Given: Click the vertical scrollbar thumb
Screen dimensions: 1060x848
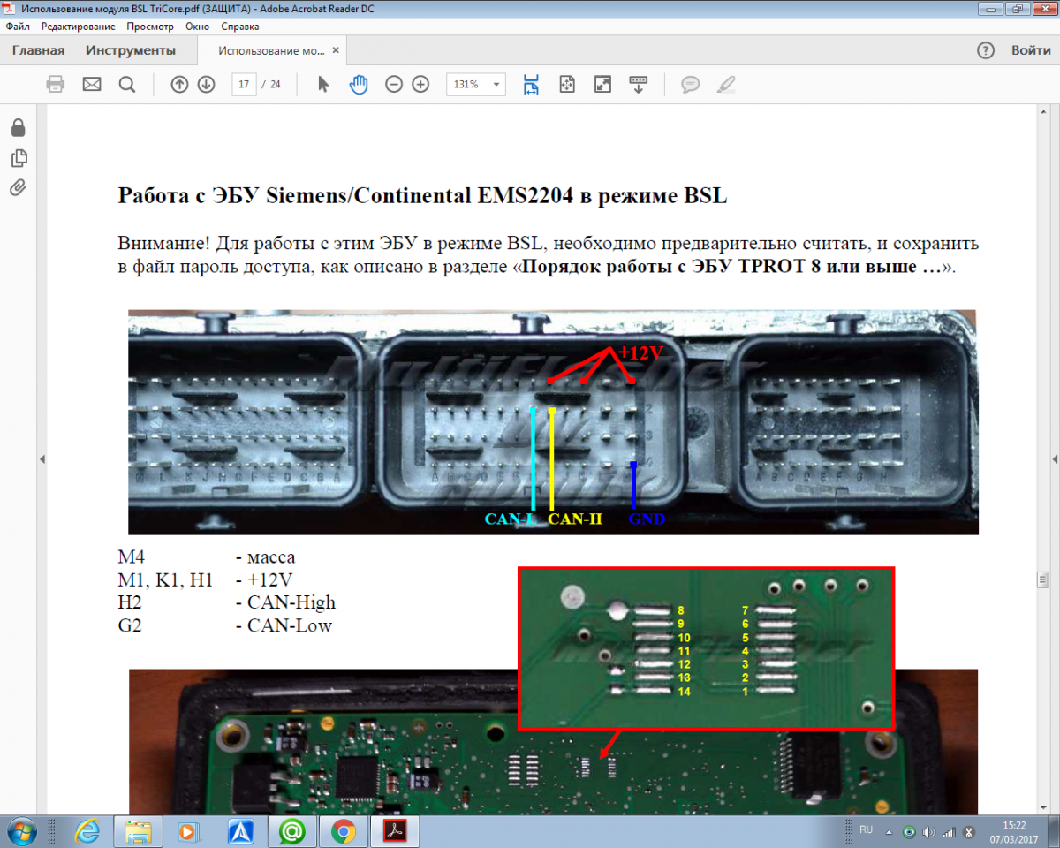Looking at the screenshot, I should click(1042, 579).
